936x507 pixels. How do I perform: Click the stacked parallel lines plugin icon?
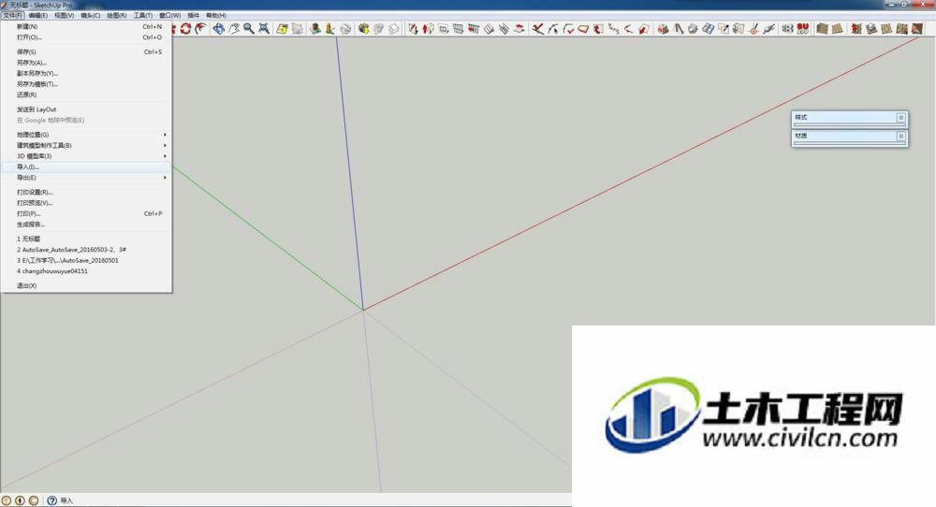[x=504, y=29]
